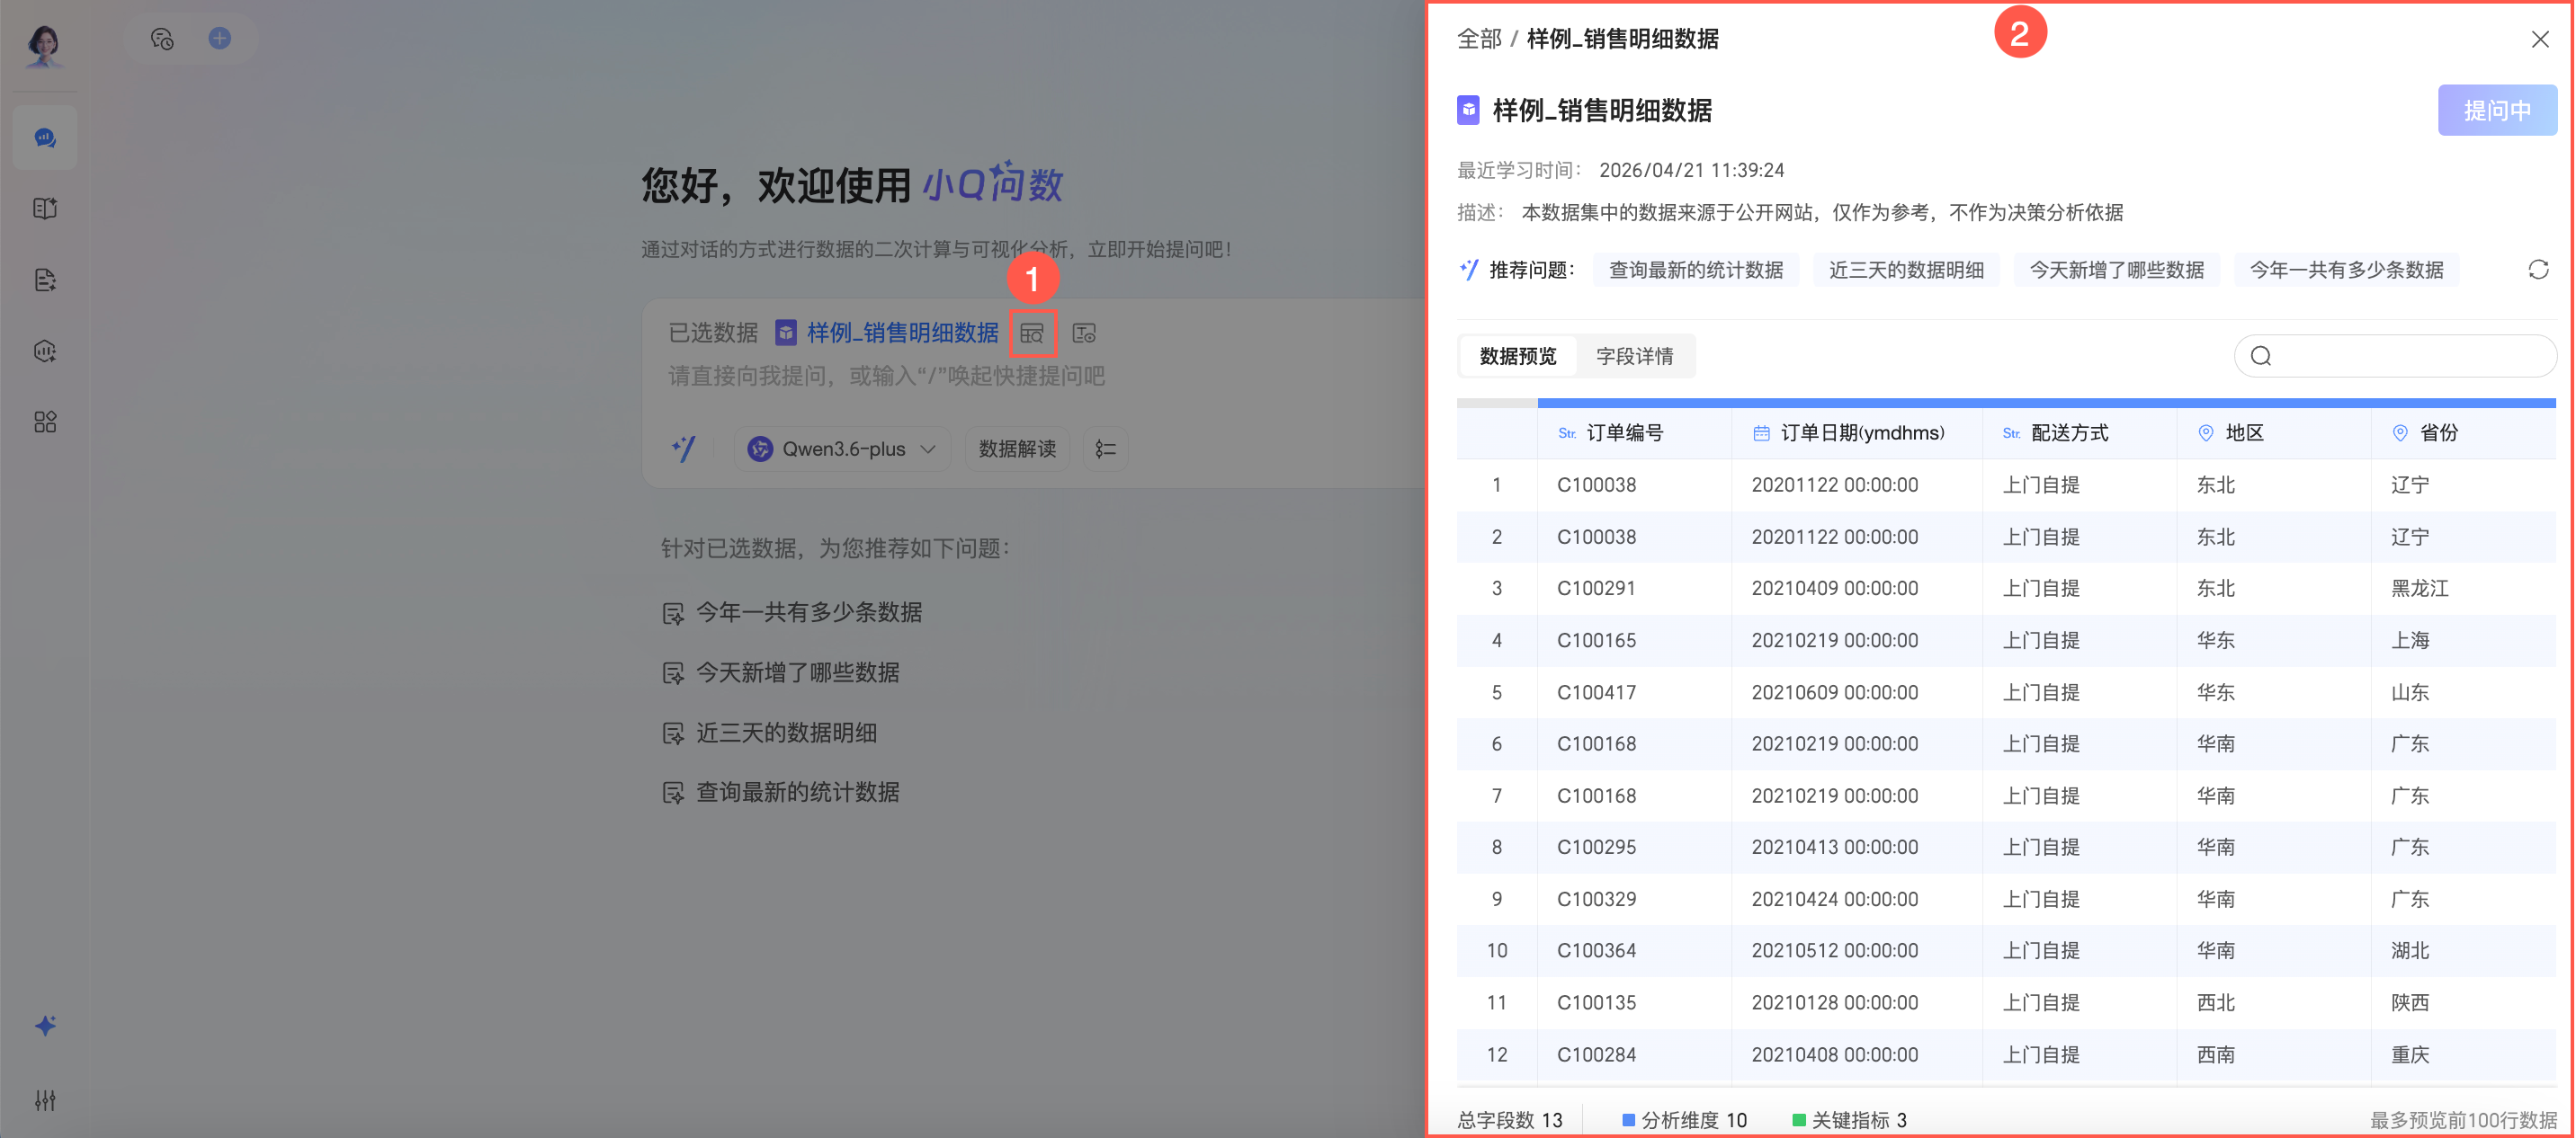This screenshot has height=1138, width=2576.
Task: Click the magic wand icon in input box
Action: point(684,449)
